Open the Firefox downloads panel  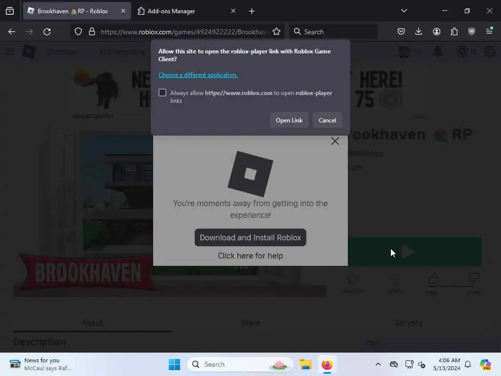(419, 31)
